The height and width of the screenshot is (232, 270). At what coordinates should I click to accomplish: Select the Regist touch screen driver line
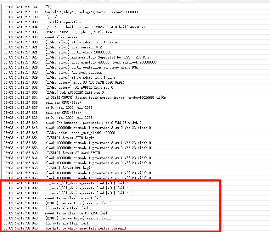(105, 97)
